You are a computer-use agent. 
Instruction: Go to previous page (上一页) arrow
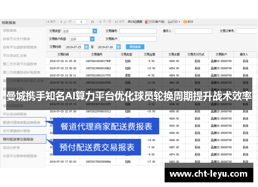61,22
